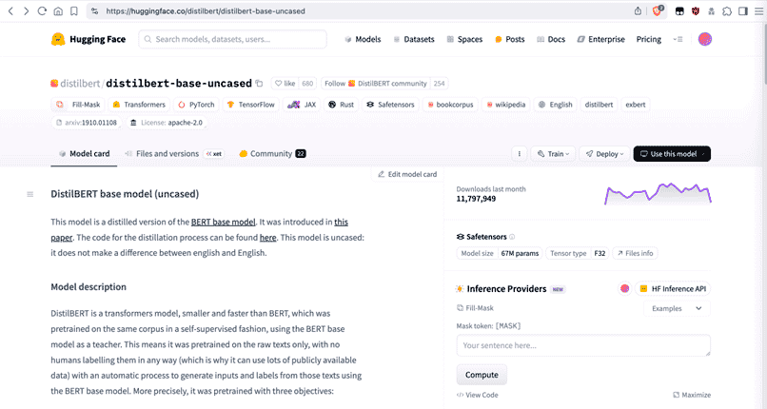Open Files info link

click(x=635, y=253)
